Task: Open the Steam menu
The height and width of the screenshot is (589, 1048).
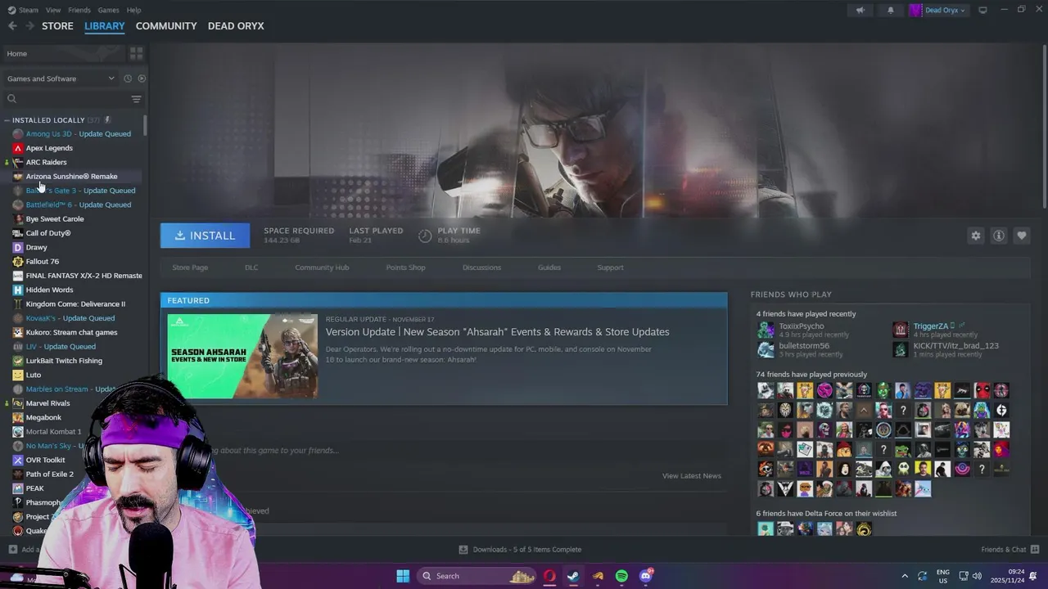Action: [29, 10]
